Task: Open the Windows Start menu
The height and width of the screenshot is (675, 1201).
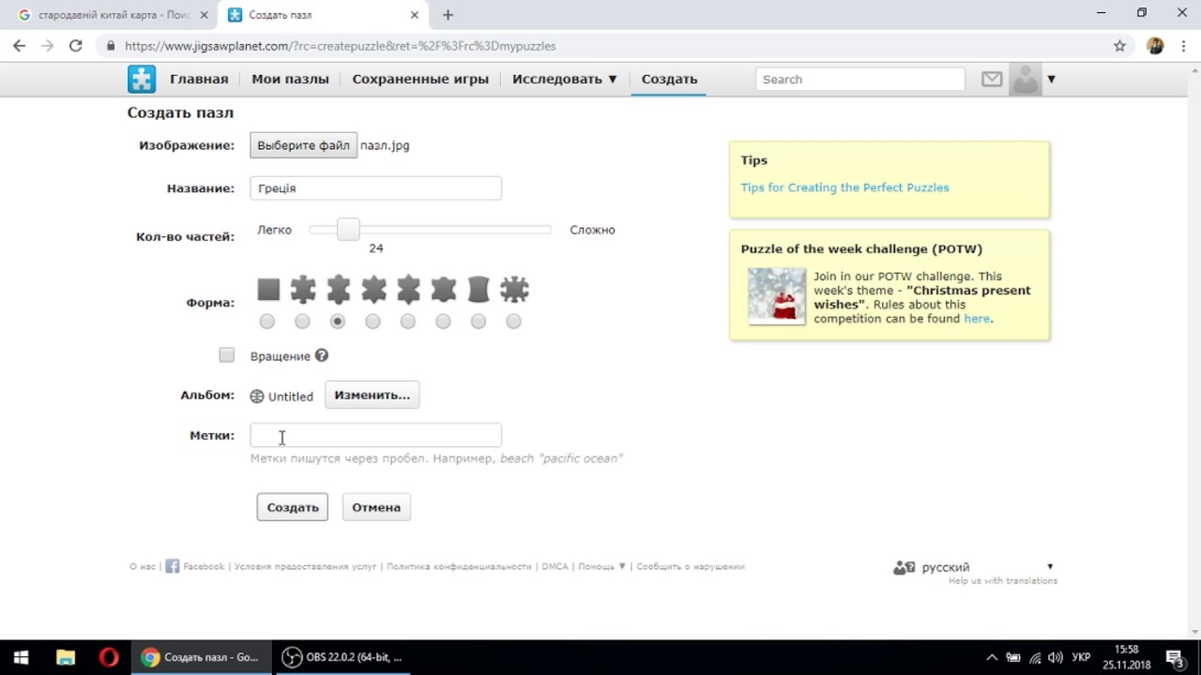Action: tap(21, 657)
